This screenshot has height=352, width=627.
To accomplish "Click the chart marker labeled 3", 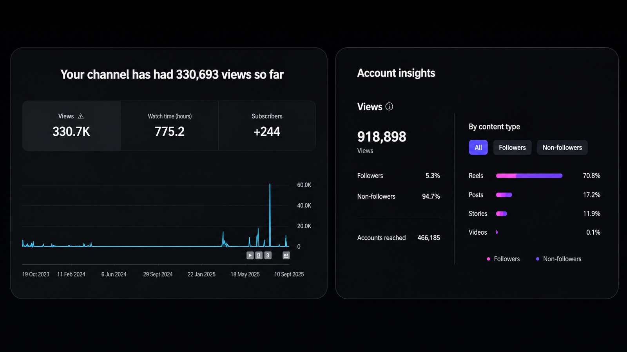I will point(268,255).
